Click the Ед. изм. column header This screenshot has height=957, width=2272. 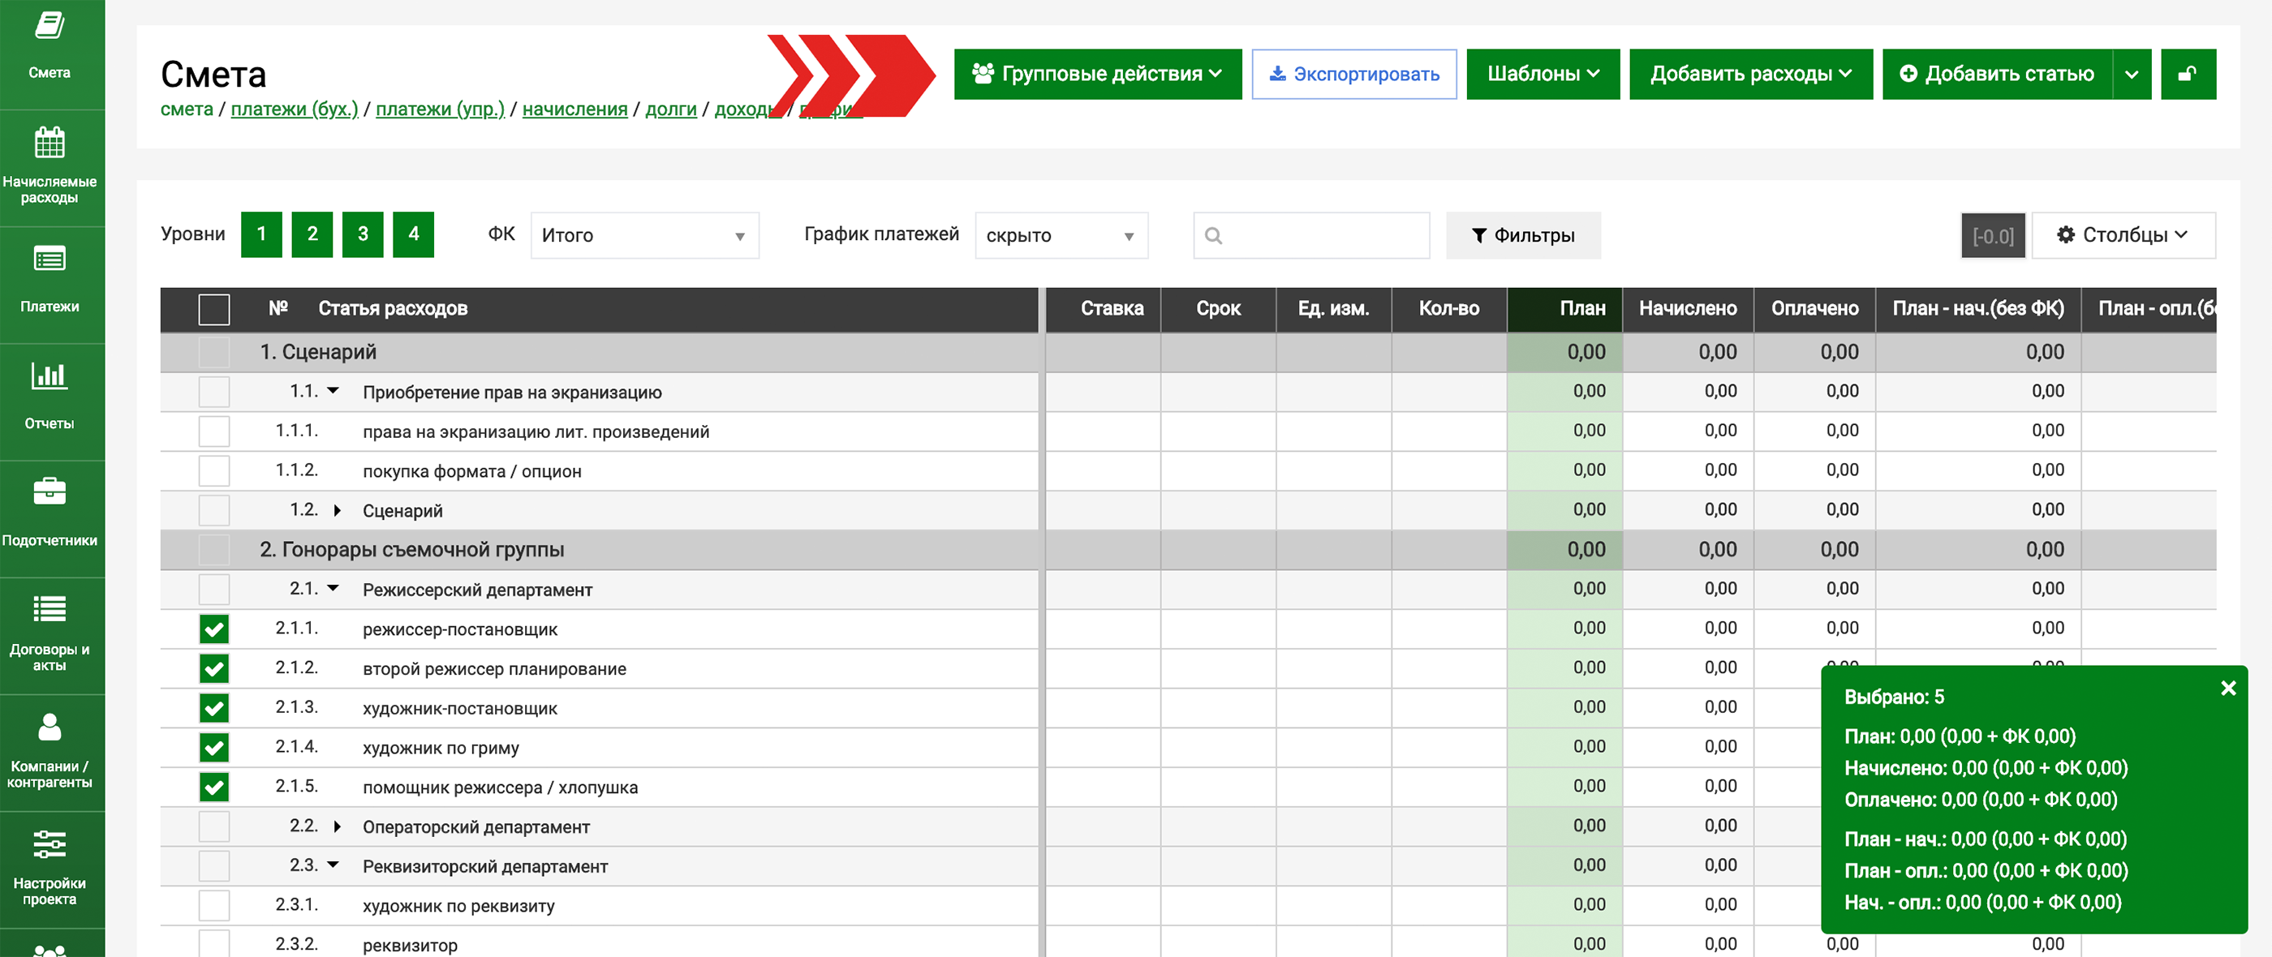(1333, 309)
